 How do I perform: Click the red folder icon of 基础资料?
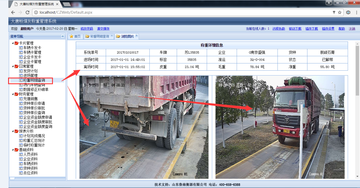16,150
